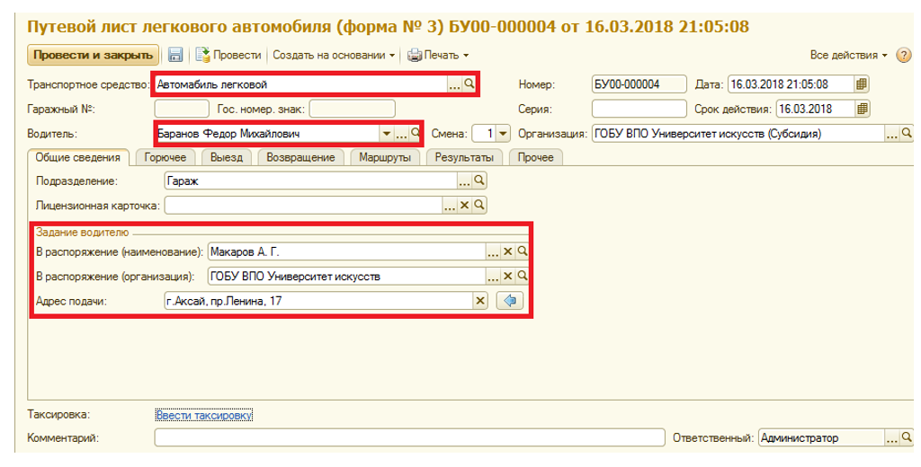Screen dimensions: 921x467
Task: Click the help question mark icon
Action: coord(903,55)
